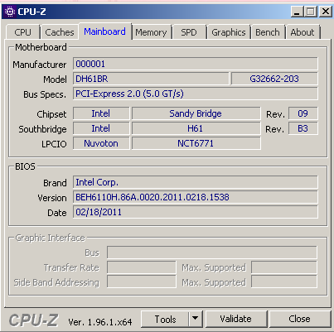Image resolution: width=334 pixels, height=332 pixels.
Task: Click the CPU-Z logo at bottom left
Action: click(33, 320)
